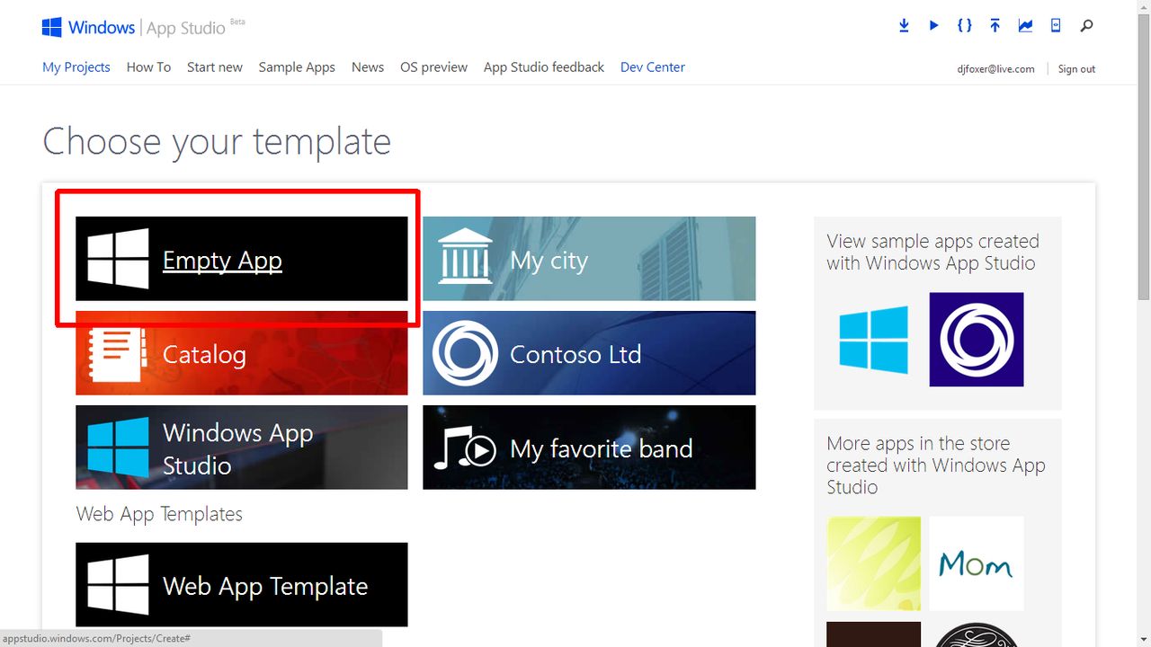
Task: Select the My favorite band template
Action: [x=589, y=448]
